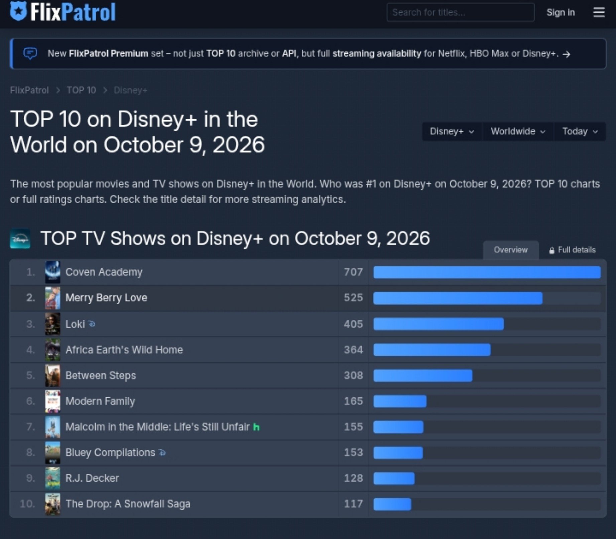Open The Drop: A Snowfall Saga poster
616x539 pixels.
pos(53,504)
